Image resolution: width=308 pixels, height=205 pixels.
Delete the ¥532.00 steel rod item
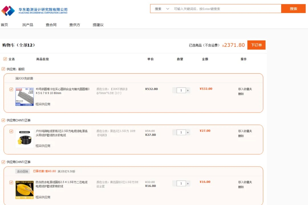[241, 94]
